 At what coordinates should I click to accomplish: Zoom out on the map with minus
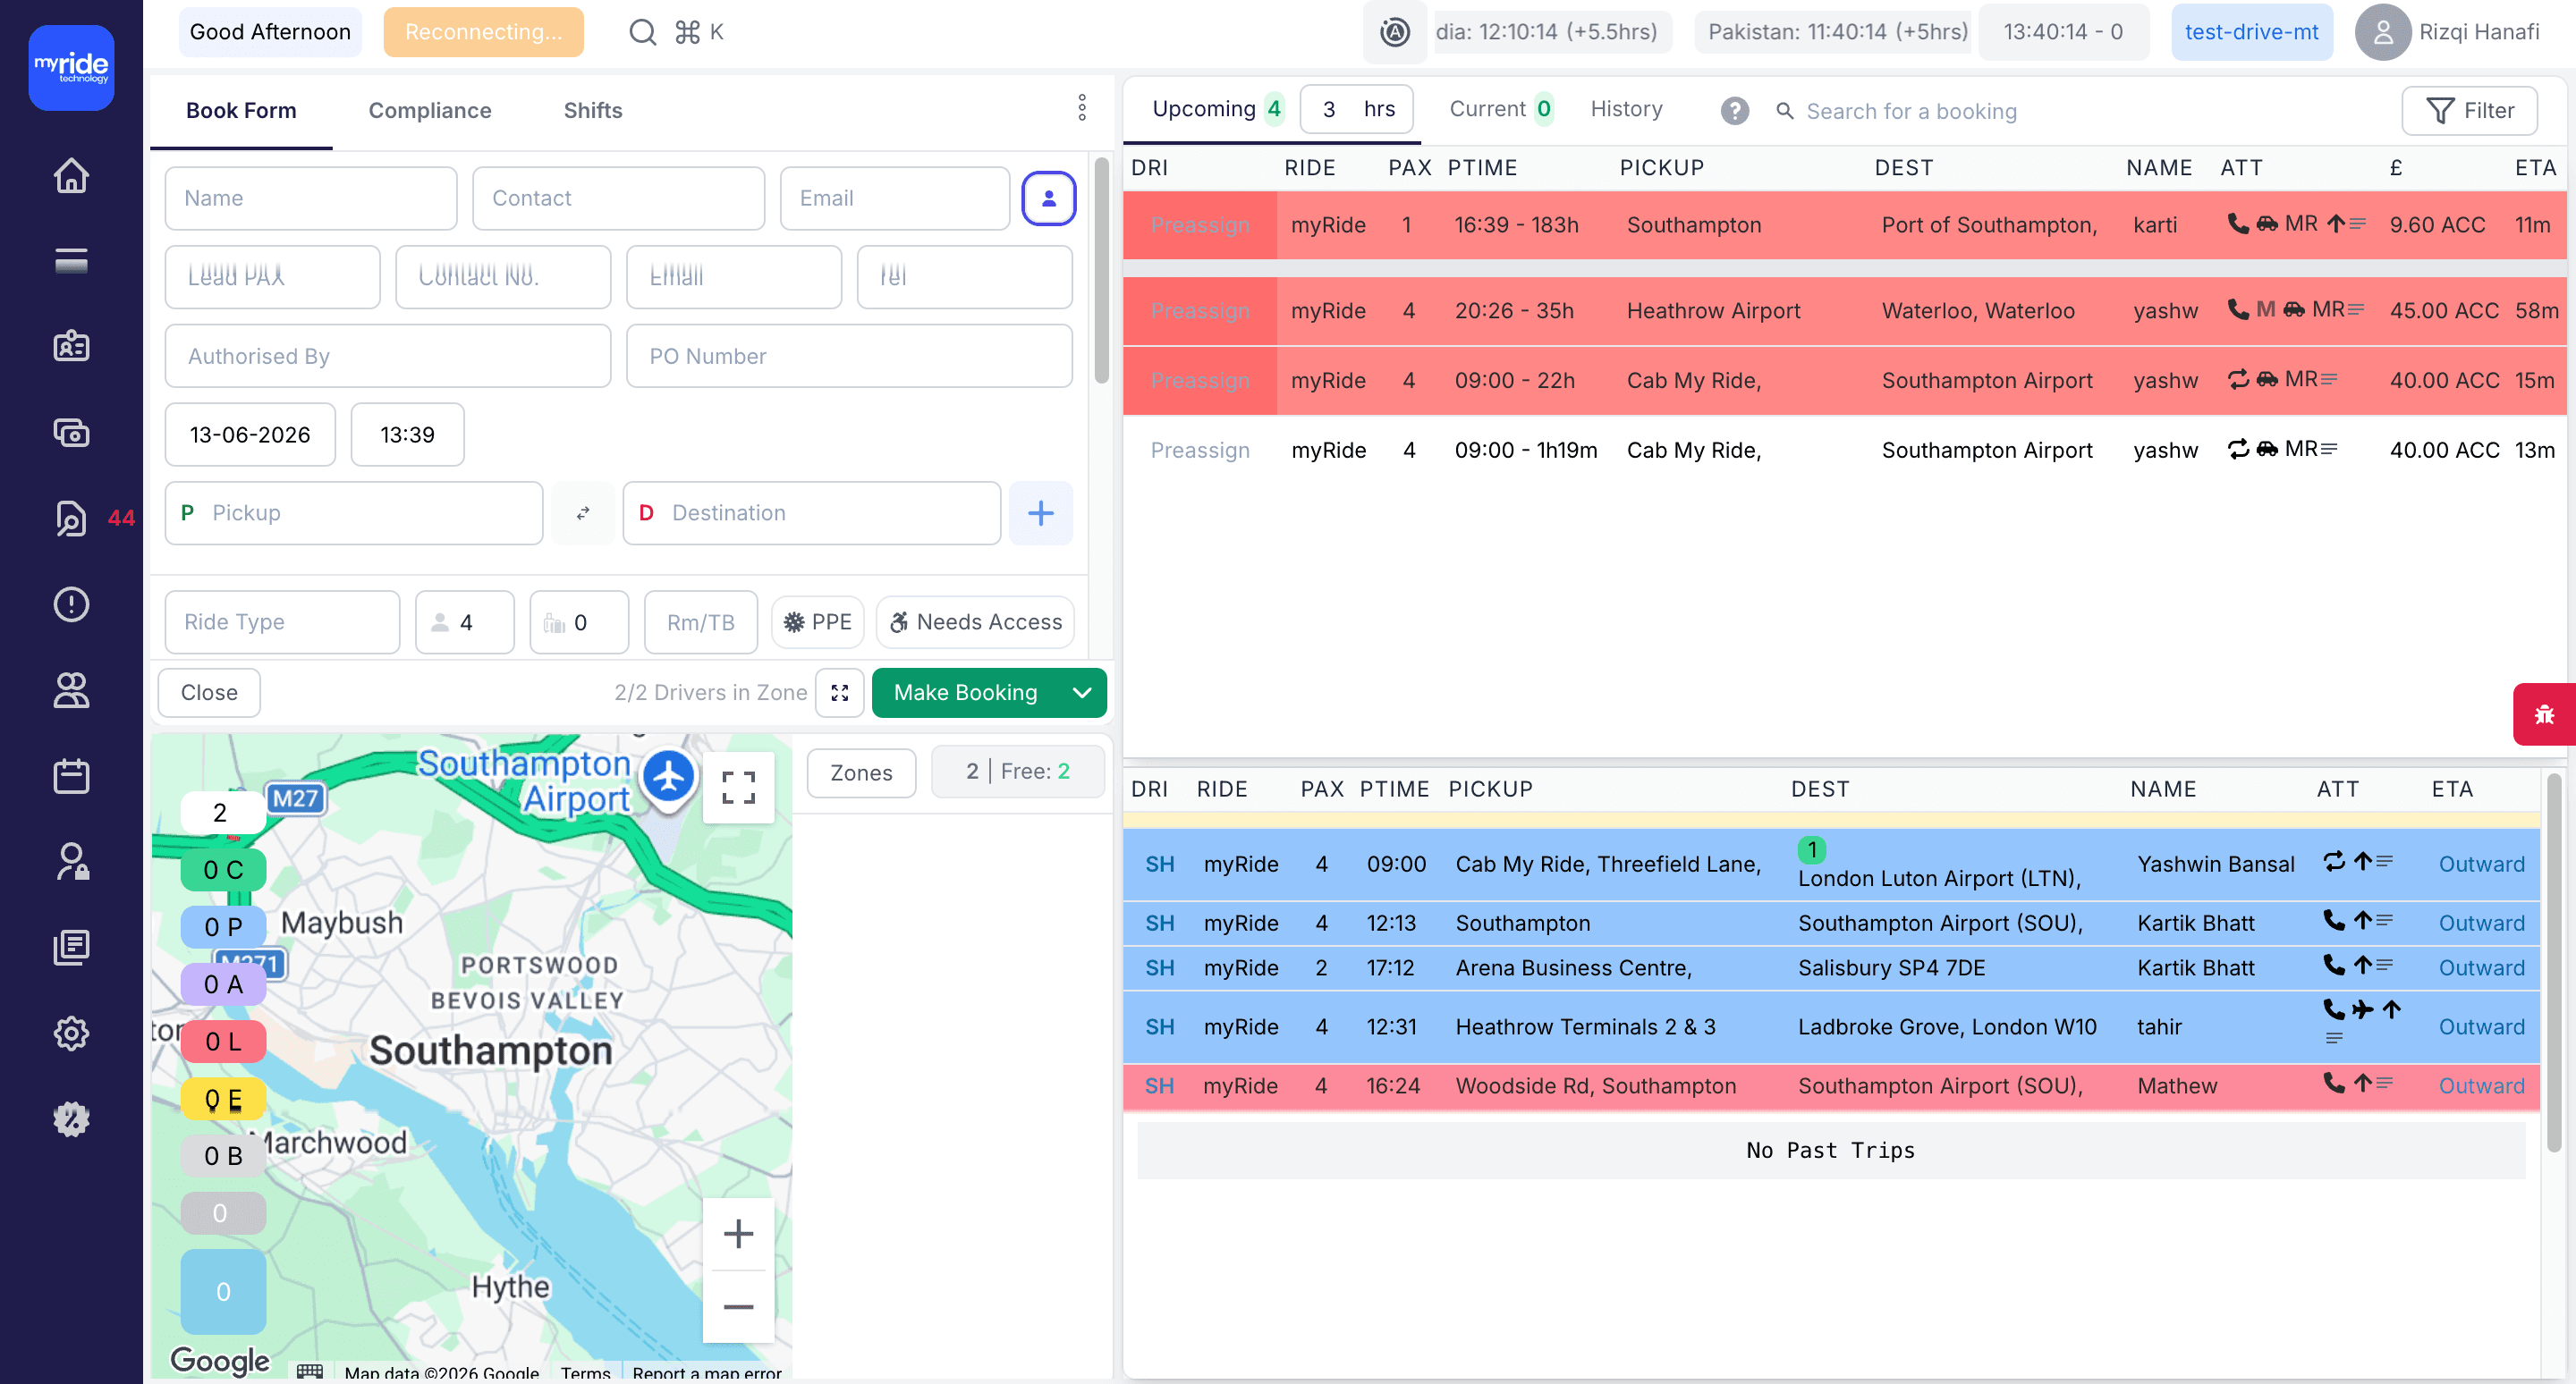(x=738, y=1307)
